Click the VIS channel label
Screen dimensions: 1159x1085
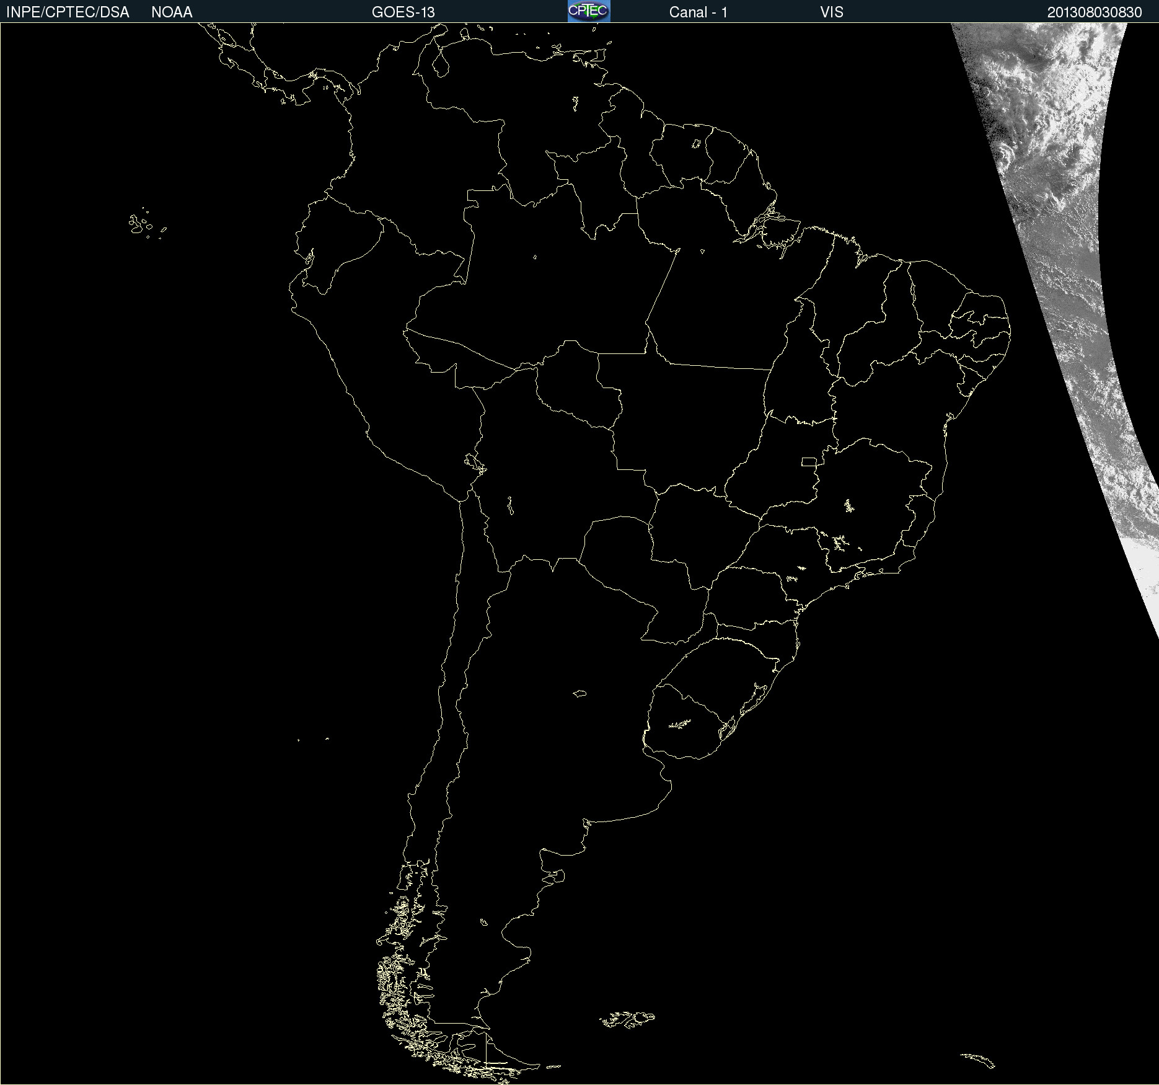[832, 12]
